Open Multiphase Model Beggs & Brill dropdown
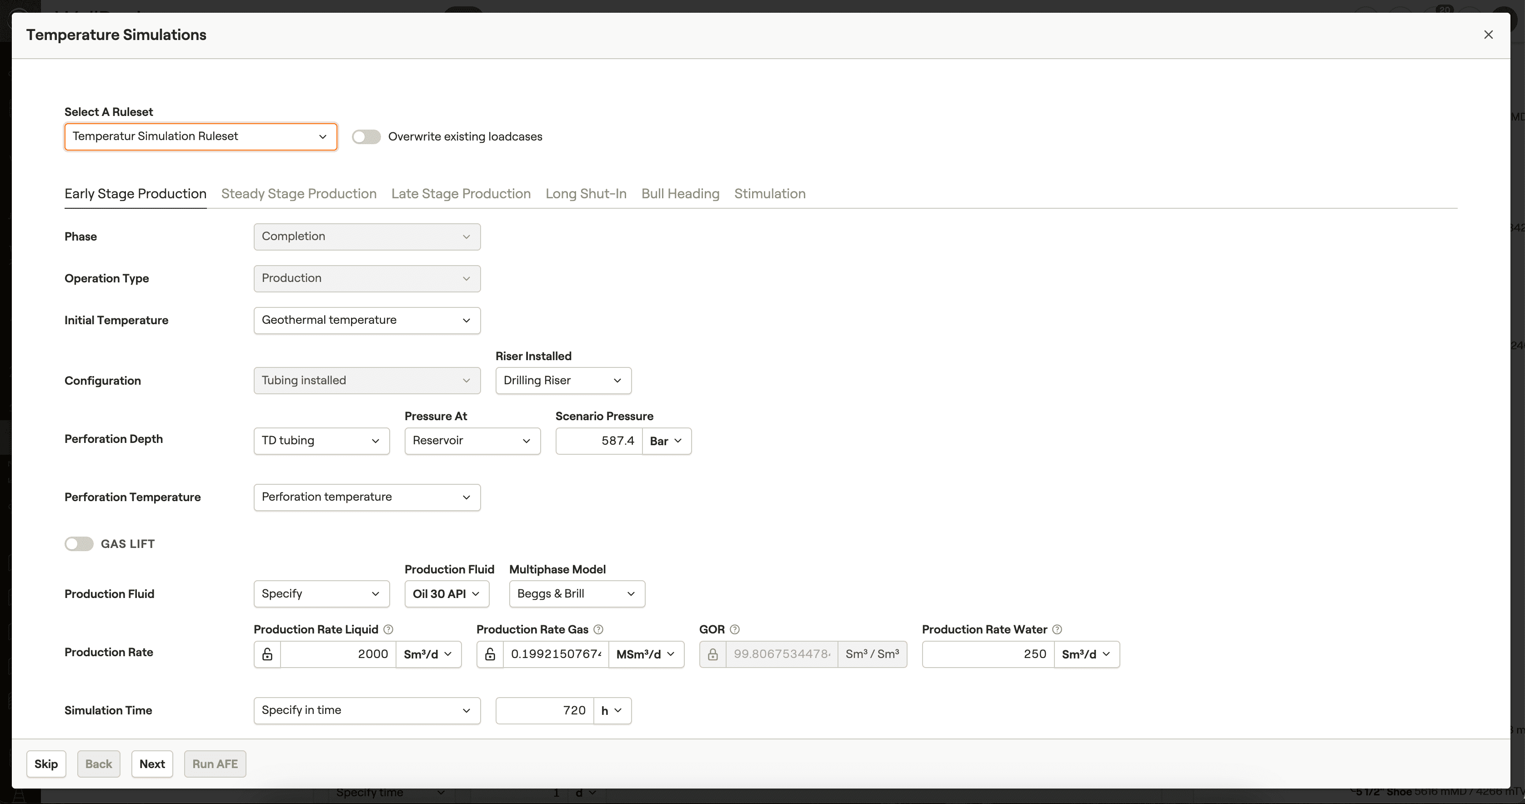The height and width of the screenshot is (804, 1525). (x=577, y=594)
